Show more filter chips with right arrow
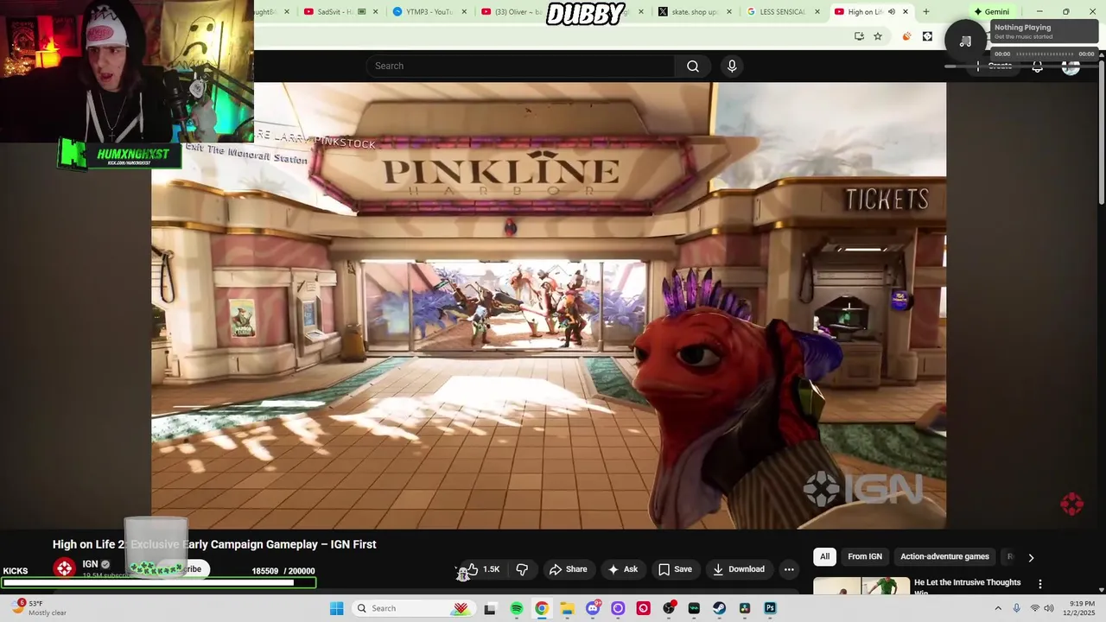Screen dimensions: 1106x622 [x=1030, y=557]
